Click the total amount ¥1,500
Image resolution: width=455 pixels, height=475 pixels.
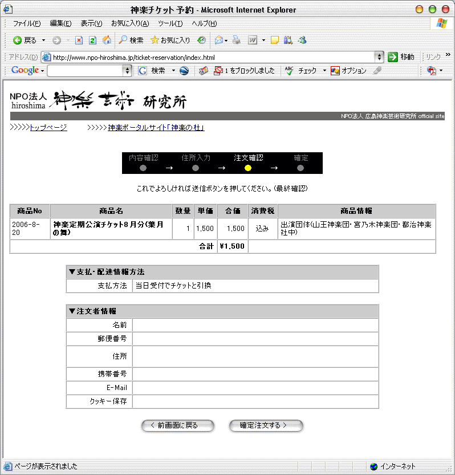tap(232, 246)
